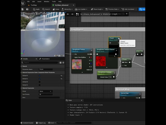Image resolution: width=166 pixels, height=125 pixels.
Task: Click Roughness Texture RGBA output pin
Action: (91, 70)
